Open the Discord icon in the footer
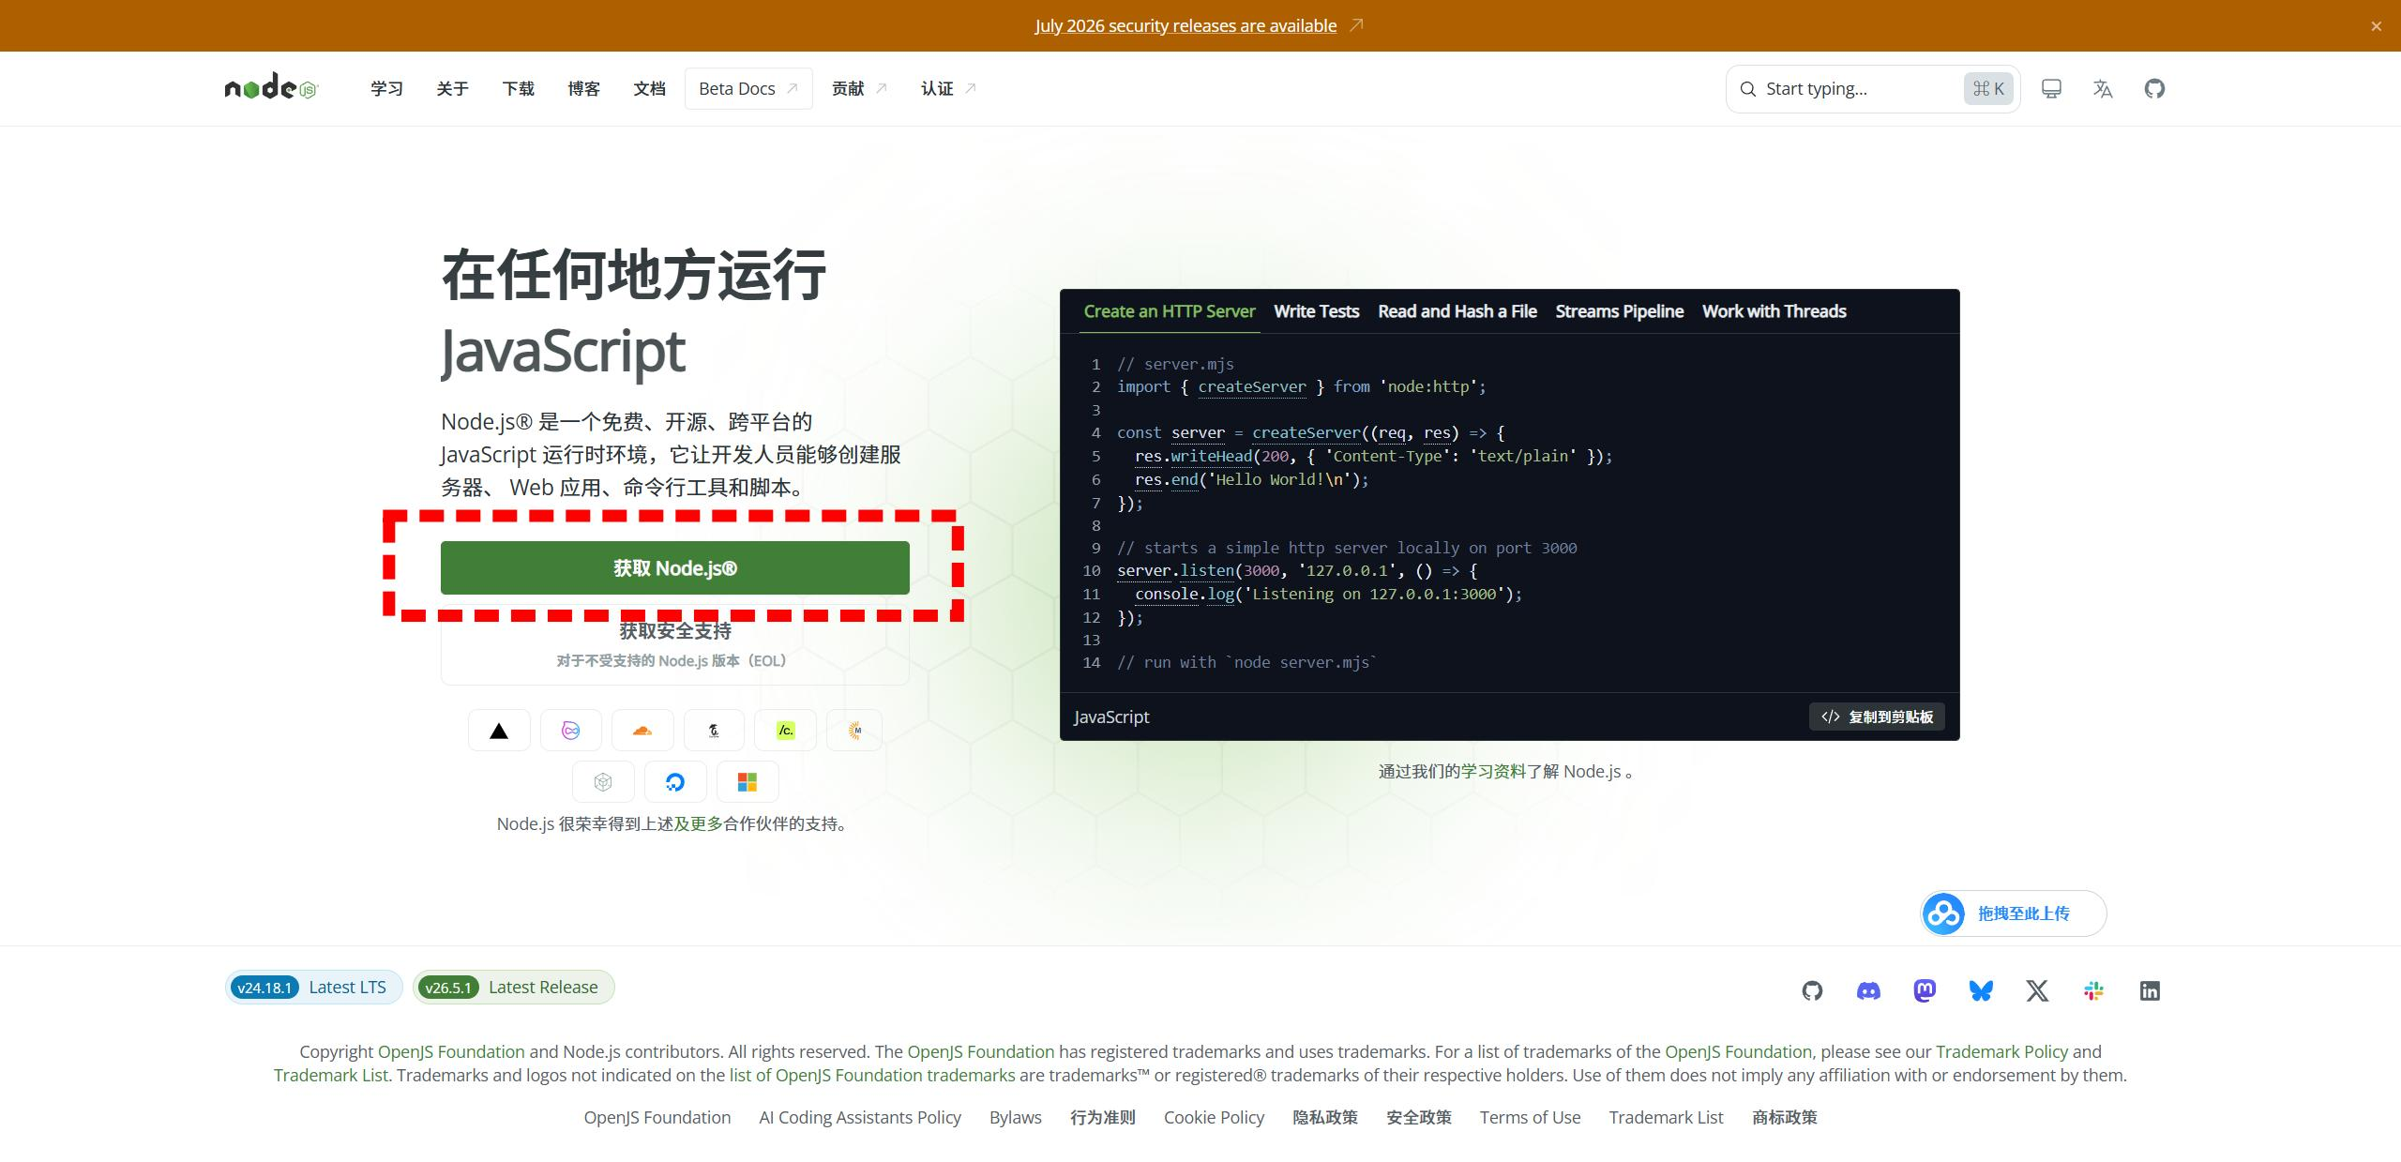Image resolution: width=2401 pixels, height=1162 pixels. [1868, 990]
